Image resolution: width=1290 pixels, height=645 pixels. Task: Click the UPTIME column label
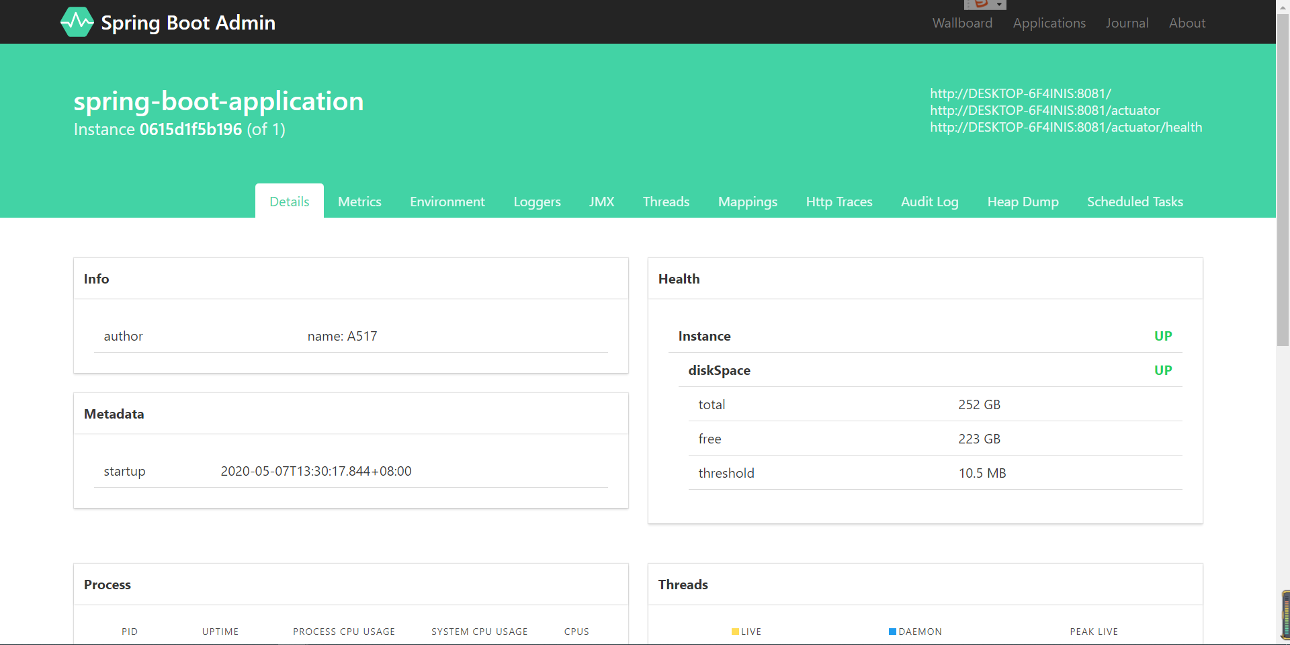[220, 632]
